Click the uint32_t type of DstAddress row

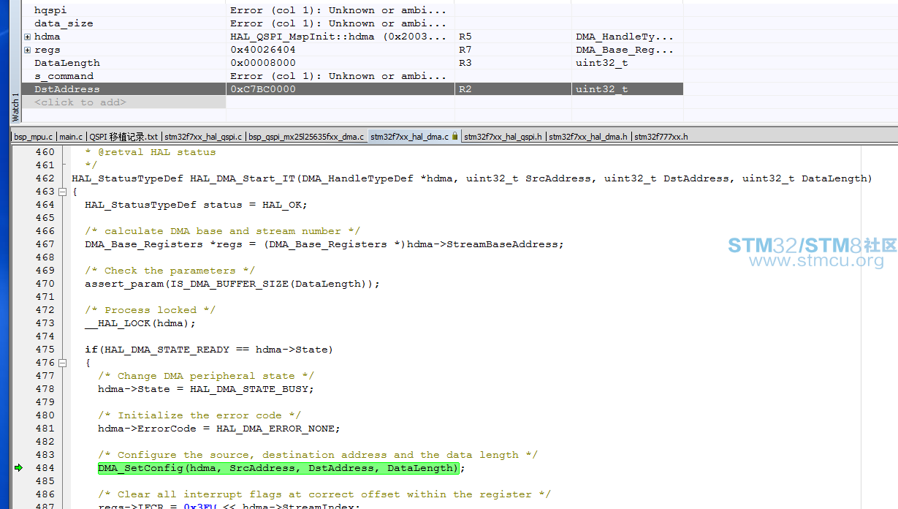(x=602, y=89)
